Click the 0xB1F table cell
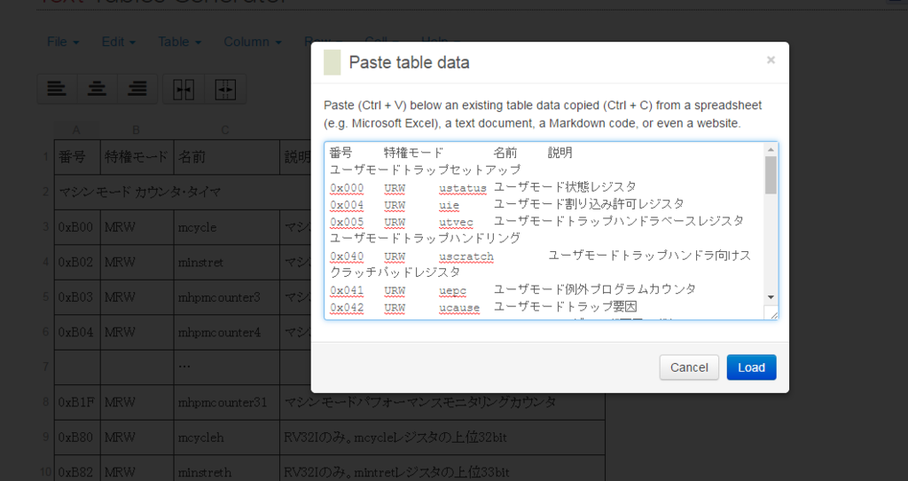The image size is (908, 481). 77,402
